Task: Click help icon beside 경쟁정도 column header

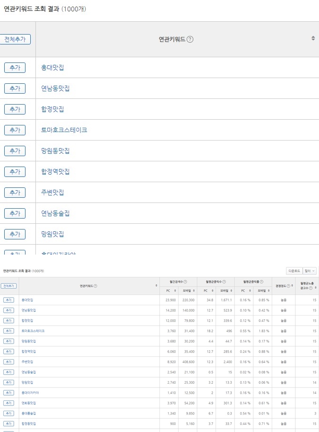Action: (x=288, y=286)
